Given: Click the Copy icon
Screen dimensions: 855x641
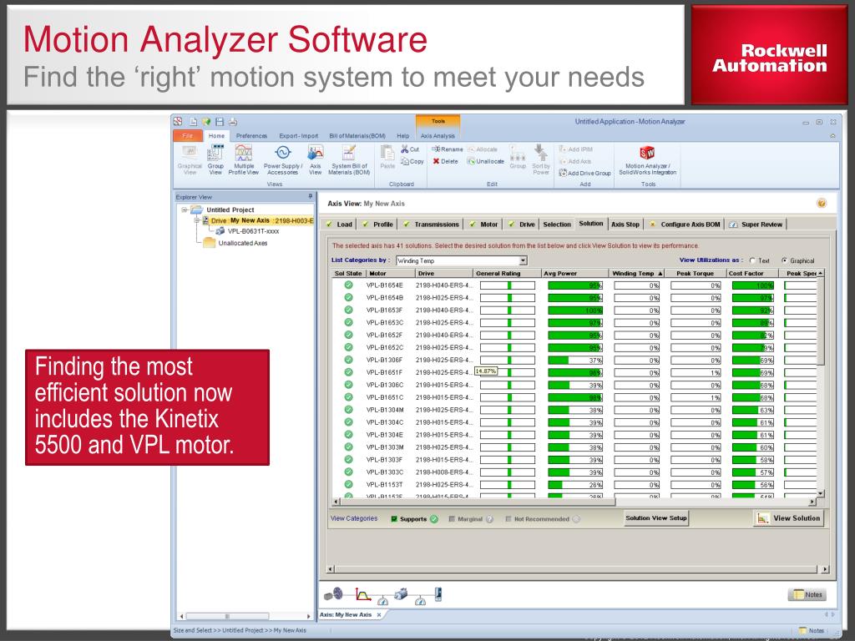Looking at the screenshot, I should point(405,161).
